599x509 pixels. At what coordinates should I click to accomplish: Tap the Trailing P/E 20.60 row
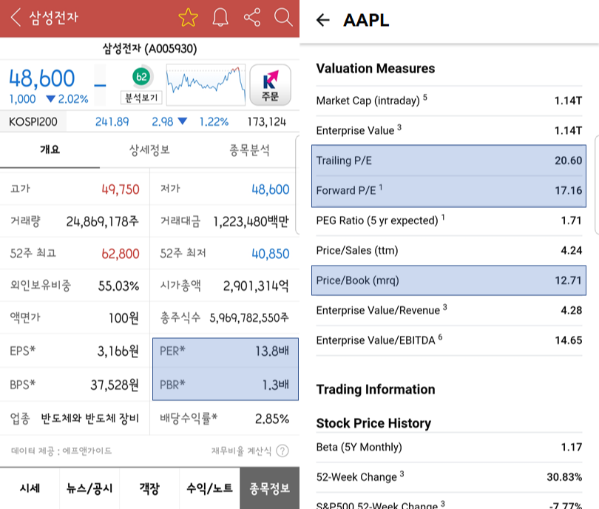coord(449,161)
